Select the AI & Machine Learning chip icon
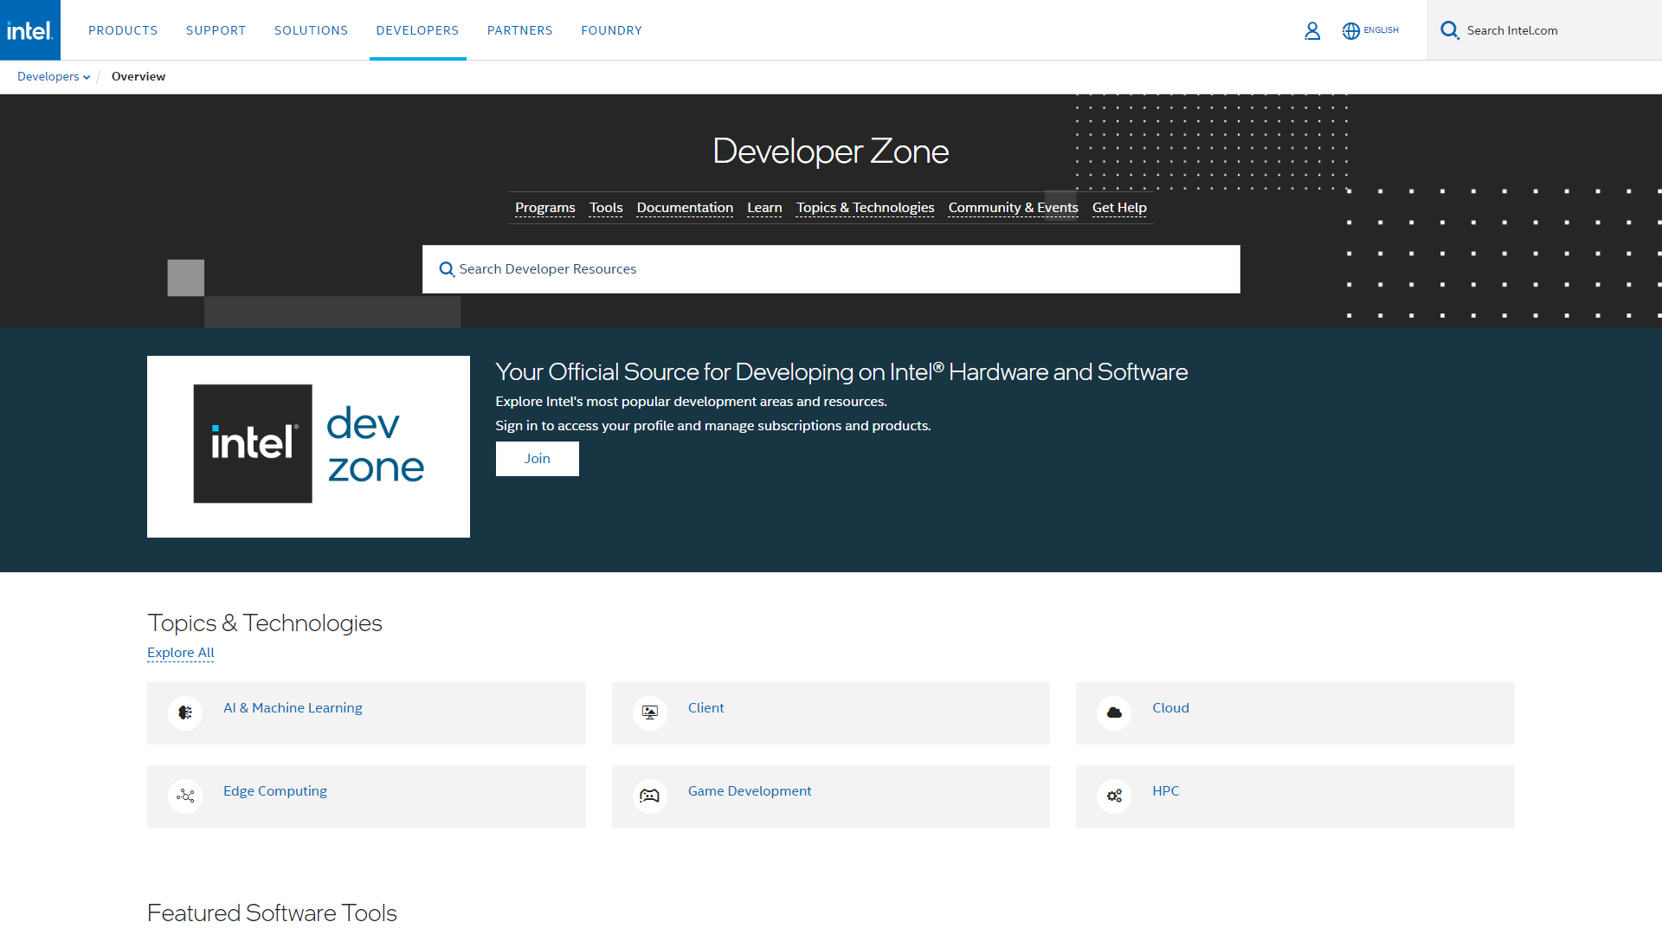 pos(184,713)
